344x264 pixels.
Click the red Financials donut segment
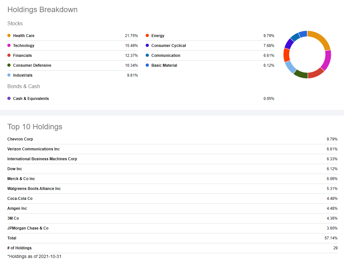click(x=316, y=73)
